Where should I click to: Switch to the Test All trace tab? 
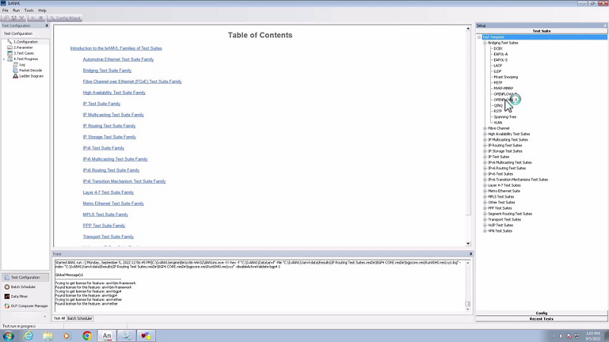click(59, 318)
